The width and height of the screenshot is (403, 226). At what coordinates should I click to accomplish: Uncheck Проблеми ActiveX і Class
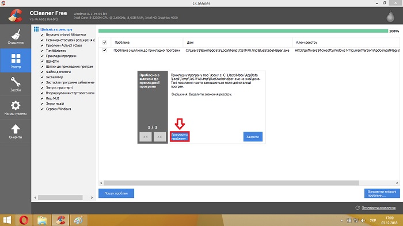point(43,45)
